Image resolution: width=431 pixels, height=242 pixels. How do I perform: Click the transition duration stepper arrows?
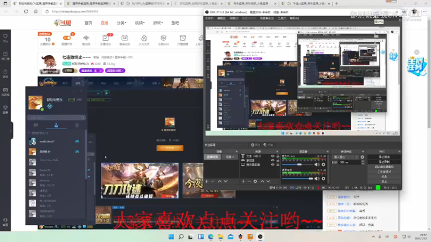pyautogui.click(x=363, y=162)
